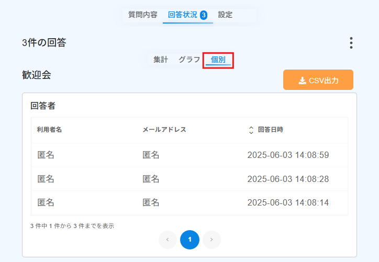This screenshot has height=262, width=379.
Task: Open the response dated 14:08:59
Action: (x=189, y=155)
